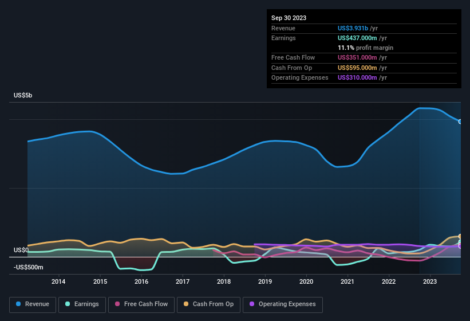
Task: Click the Cash From Op label in tooltip
Action: (x=291, y=68)
